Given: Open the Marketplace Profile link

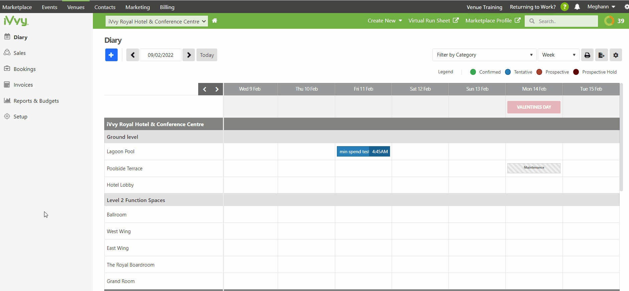Looking at the screenshot, I should pyautogui.click(x=488, y=21).
